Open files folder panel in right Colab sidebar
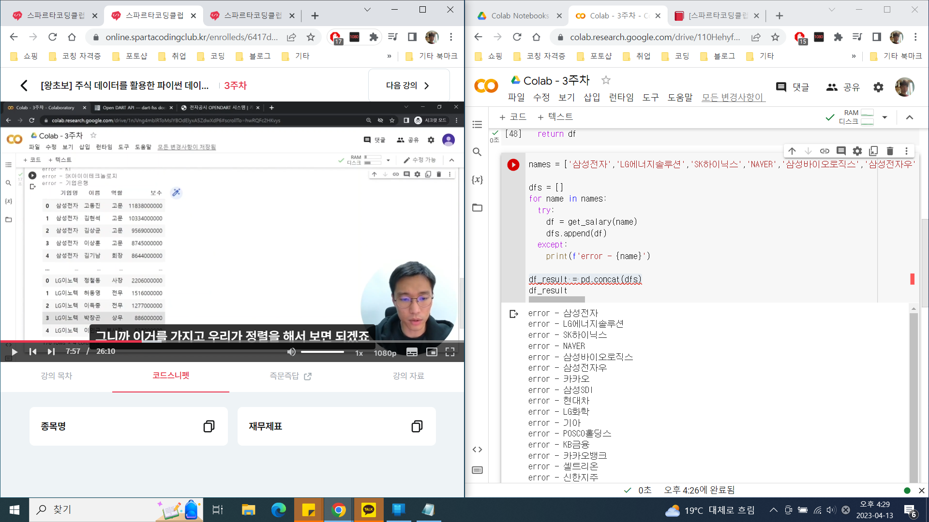 (x=477, y=207)
